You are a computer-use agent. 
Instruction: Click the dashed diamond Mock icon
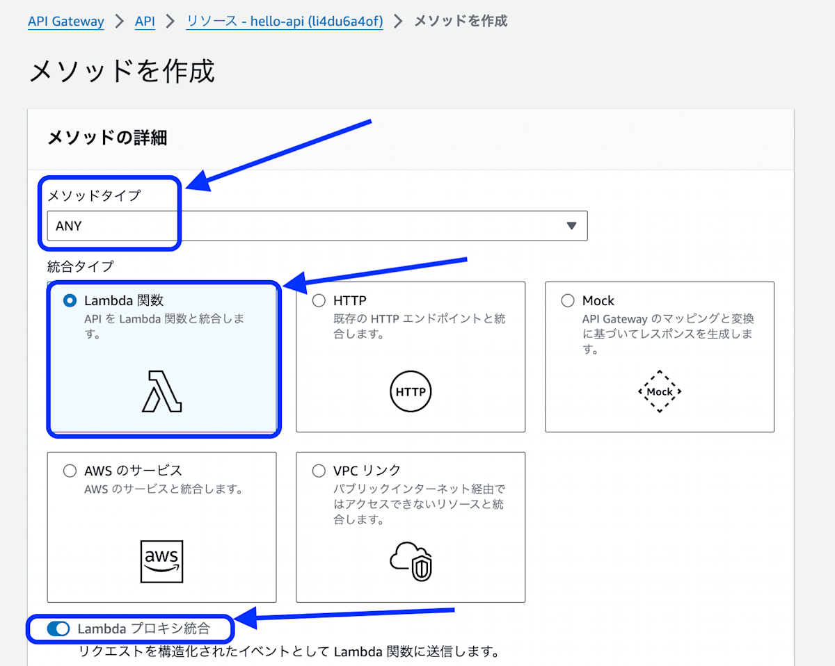[660, 392]
